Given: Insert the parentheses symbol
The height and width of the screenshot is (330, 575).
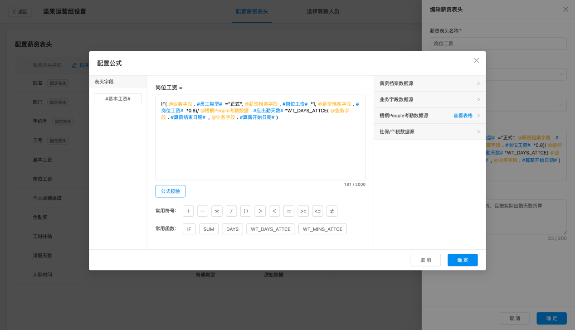Looking at the screenshot, I should tap(246, 211).
